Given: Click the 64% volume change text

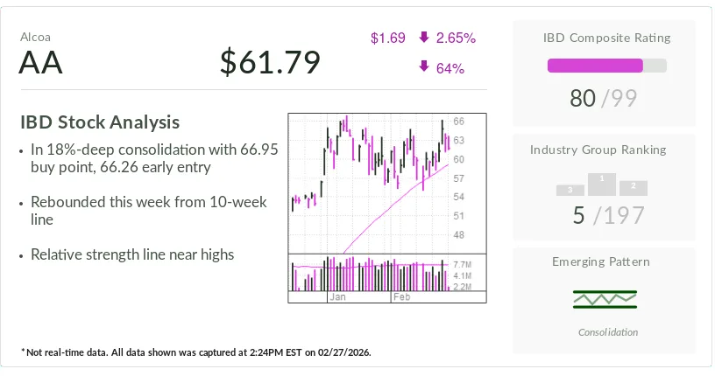Looking at the screenshot, I should [450, 67].
